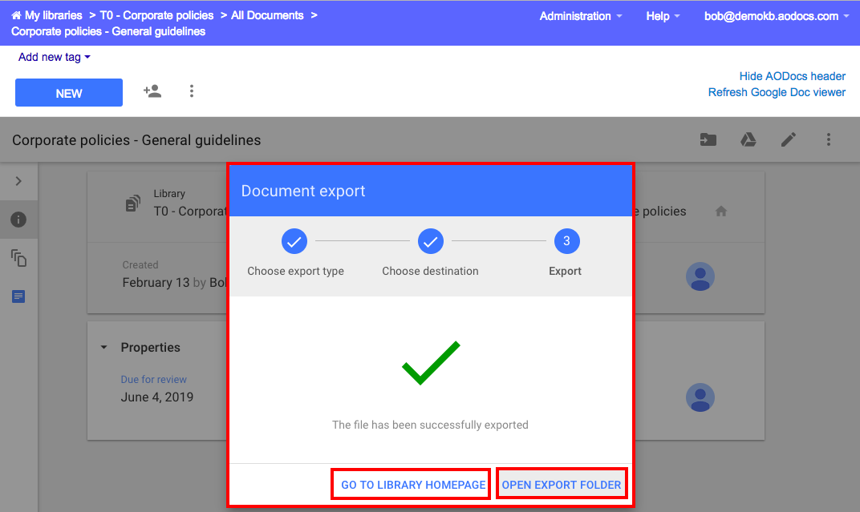The image size is (860, 512).
Task: Select the info panel icon in sidebar
Action: (18, 220)
